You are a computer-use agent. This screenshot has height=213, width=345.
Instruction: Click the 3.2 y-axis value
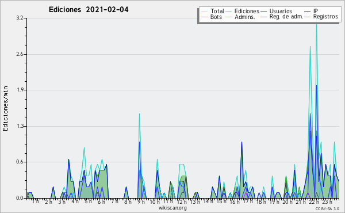20,18
